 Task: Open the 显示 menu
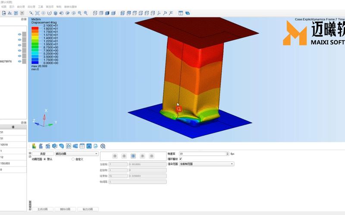coord(12,7)
